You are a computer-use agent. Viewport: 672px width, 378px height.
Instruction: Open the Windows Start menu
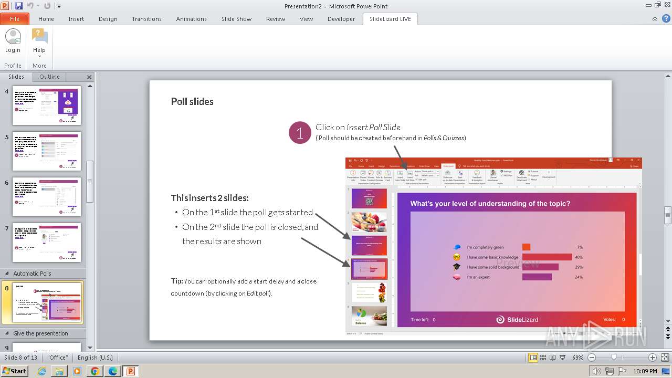pos(15,371)
